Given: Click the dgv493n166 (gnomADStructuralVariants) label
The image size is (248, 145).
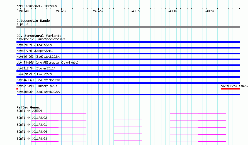Looking at the screenshot, I should point(48,62).
